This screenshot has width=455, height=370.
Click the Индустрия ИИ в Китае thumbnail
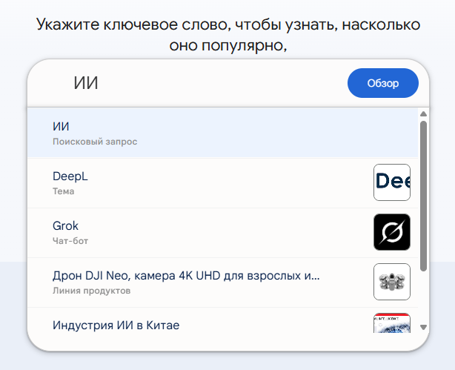click(392, 323)
